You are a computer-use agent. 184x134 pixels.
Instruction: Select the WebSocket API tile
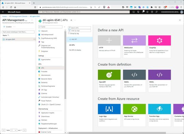click(134, 47)
